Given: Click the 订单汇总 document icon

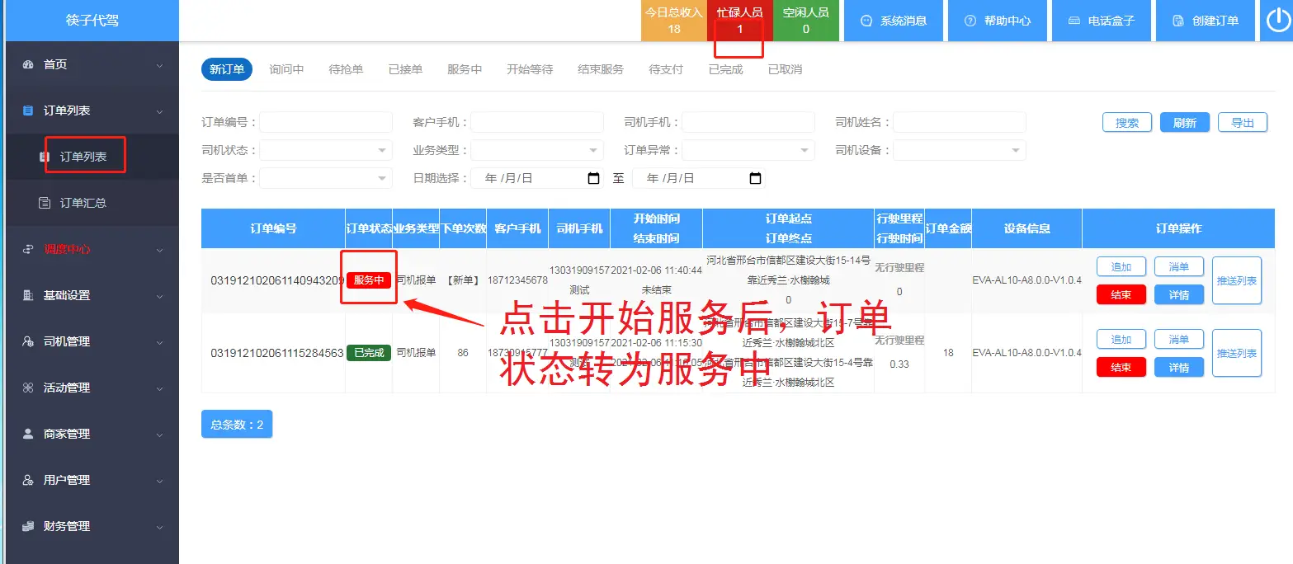Looking at the screenshot, I should 45,203.
